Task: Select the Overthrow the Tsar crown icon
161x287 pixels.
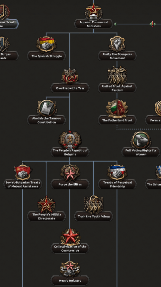Action: coord(70,76)
